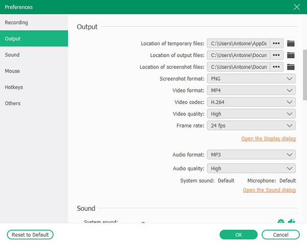The image size is (307, 247).
Task: Close the Preferences window
Action: tap(297, 7)
